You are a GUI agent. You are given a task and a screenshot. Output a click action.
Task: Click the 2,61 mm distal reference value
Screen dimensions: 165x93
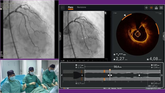(156, 65)
